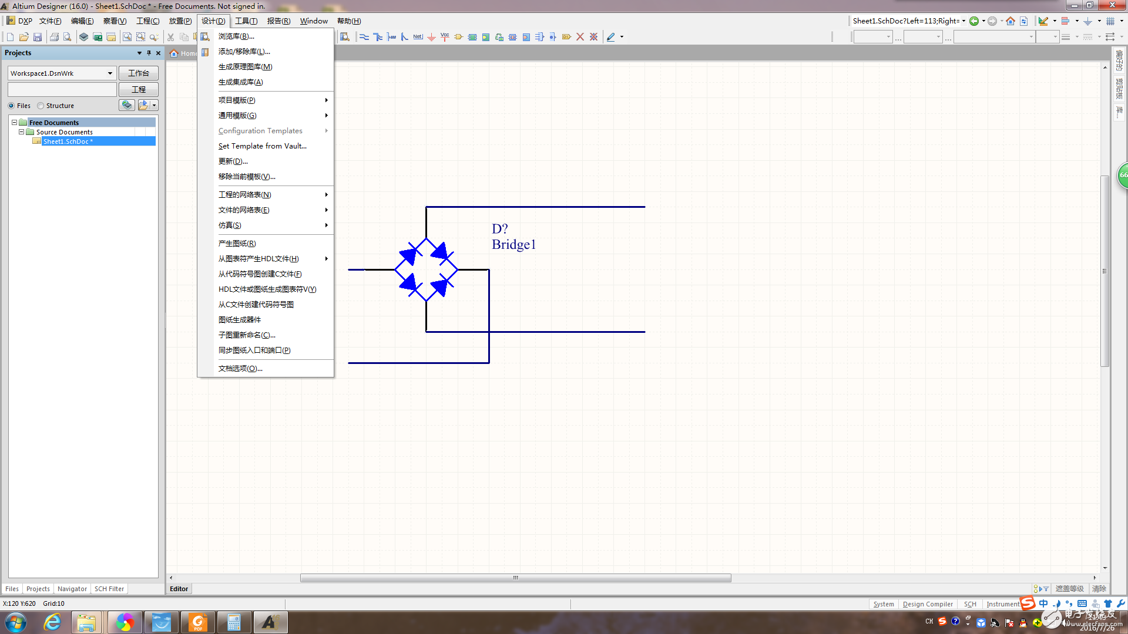Screen dimensions: 1128x634
Task: Select the Place No ERC red cross icon
Action: (580, 37)
